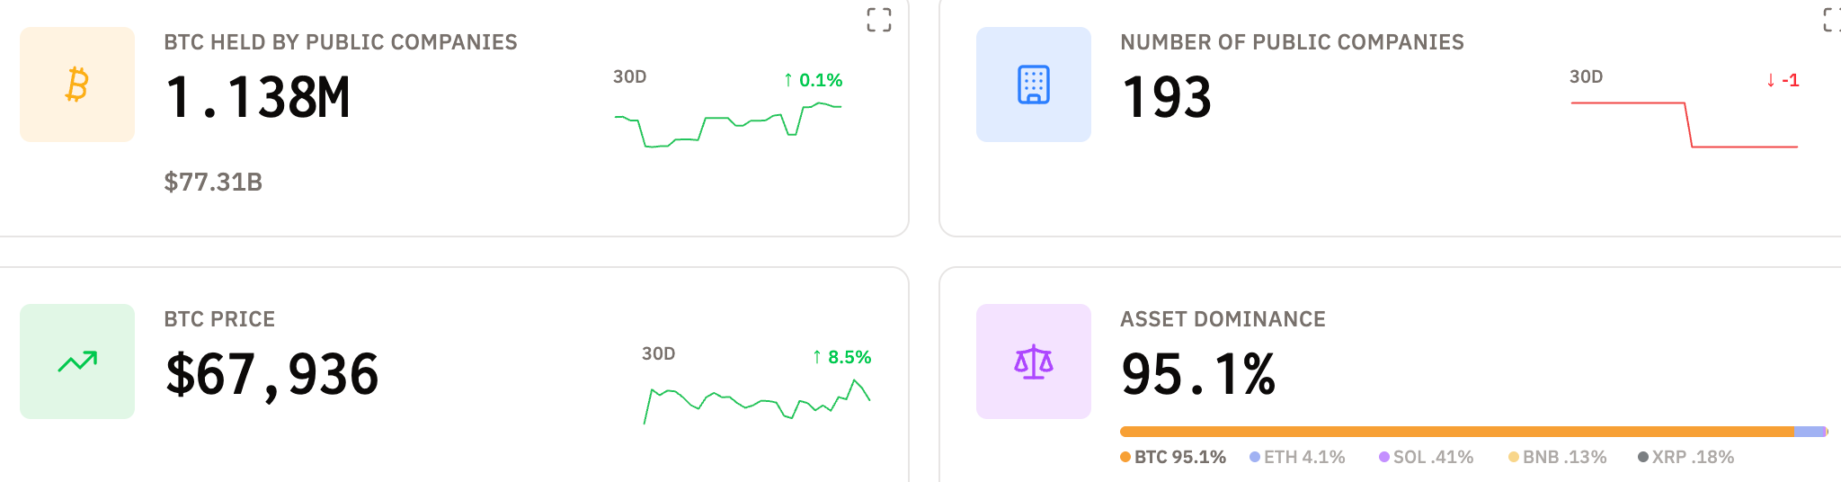Click the orange BTC segment of dominance bar
The image size is (1841, 482).
click(1456, 432)
